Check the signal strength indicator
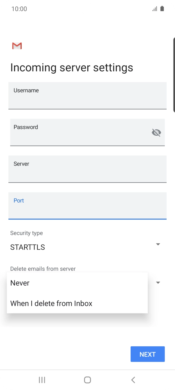The width and height of the screenshot is (175, 390). tap(154, 9)
